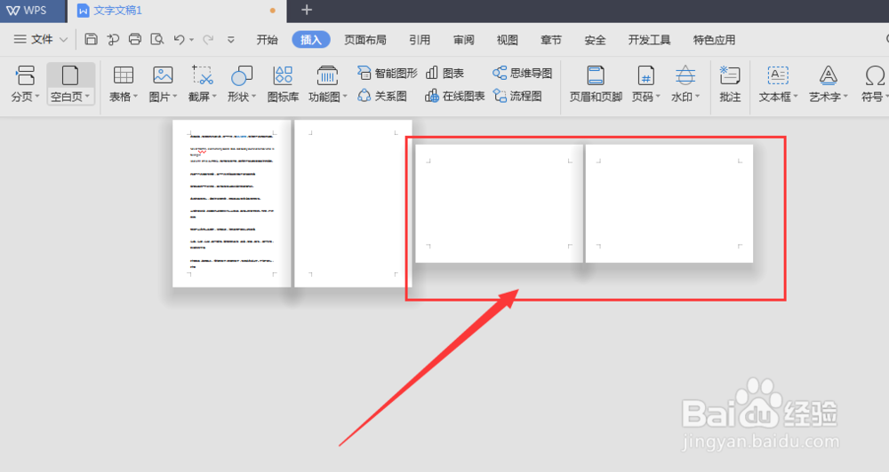Click the icon between save and print
The width and height of the screenshot is (889, 472).
tap(113, 39)
